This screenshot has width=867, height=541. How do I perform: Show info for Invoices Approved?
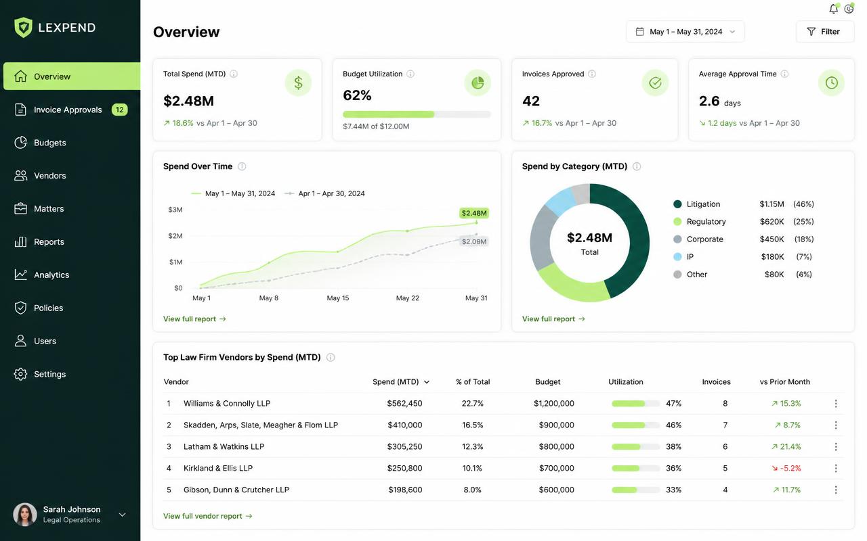(x=592, y=74)
